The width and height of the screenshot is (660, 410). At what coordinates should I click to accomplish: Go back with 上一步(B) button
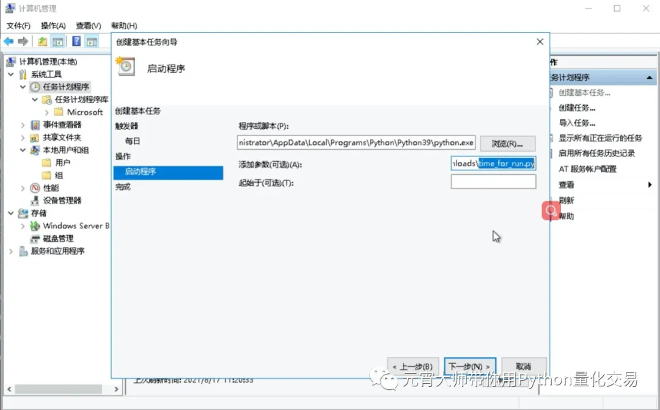coord(413,367)
